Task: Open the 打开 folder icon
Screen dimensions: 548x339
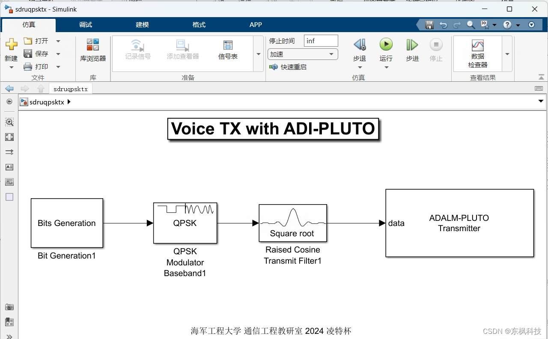Action: coord(28,41)
